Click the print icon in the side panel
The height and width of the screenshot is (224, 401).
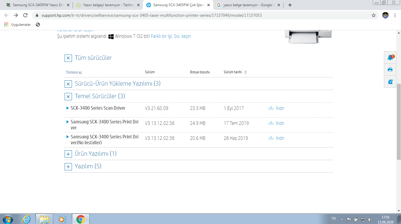[x=390, y=69]
